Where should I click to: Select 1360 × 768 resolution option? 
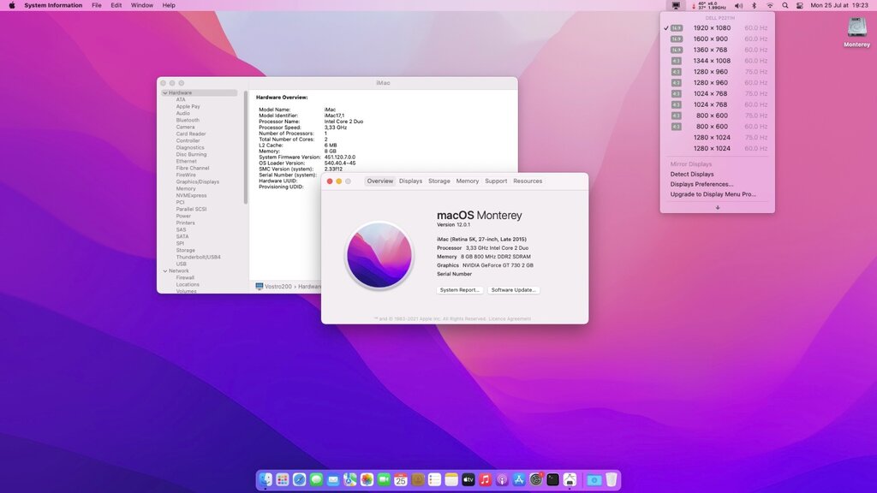pos(711,50)
